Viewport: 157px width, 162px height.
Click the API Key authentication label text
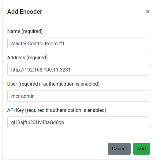pos(57,110)
